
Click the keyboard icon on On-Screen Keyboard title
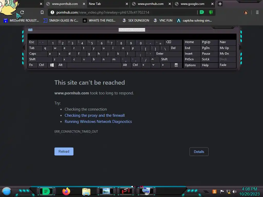pos(30,30)
